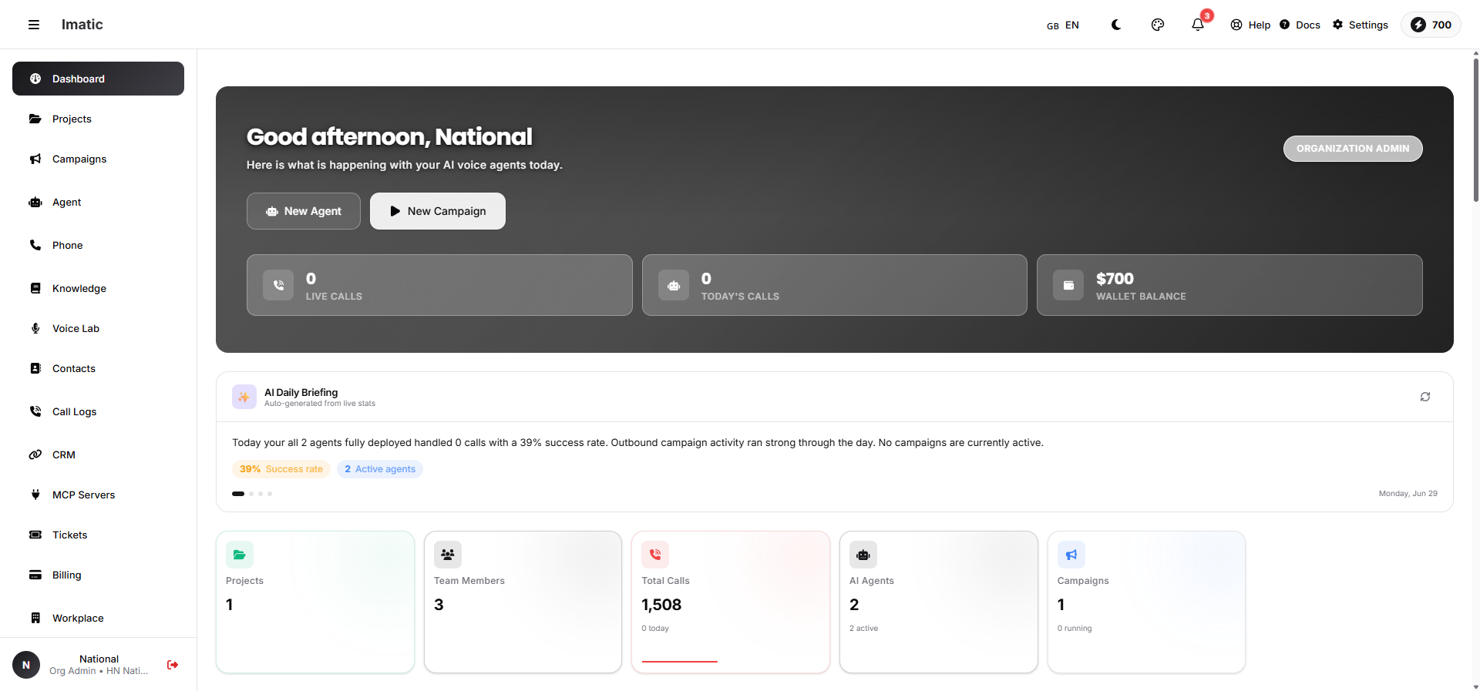1480x691 pixels.
Task: Click the New Agent button
Action: [x=304, y=211]
